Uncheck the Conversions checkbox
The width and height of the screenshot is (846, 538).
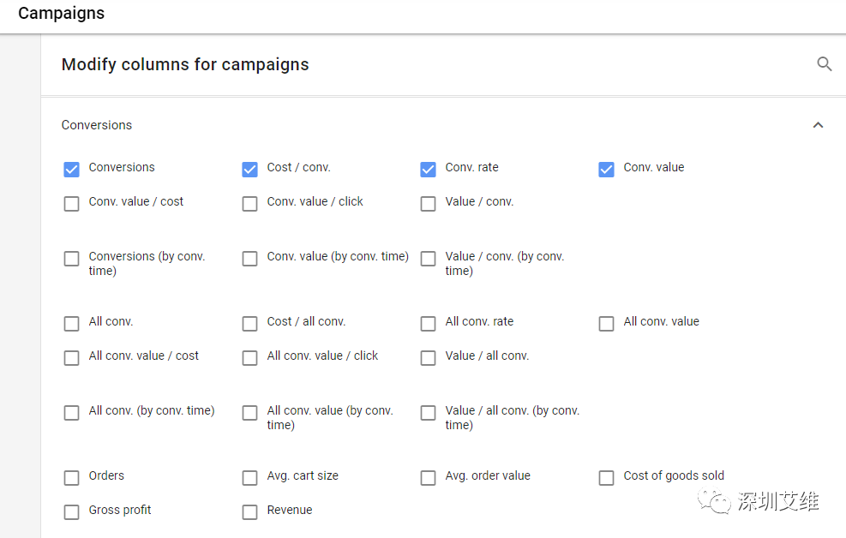click(72, 169)
